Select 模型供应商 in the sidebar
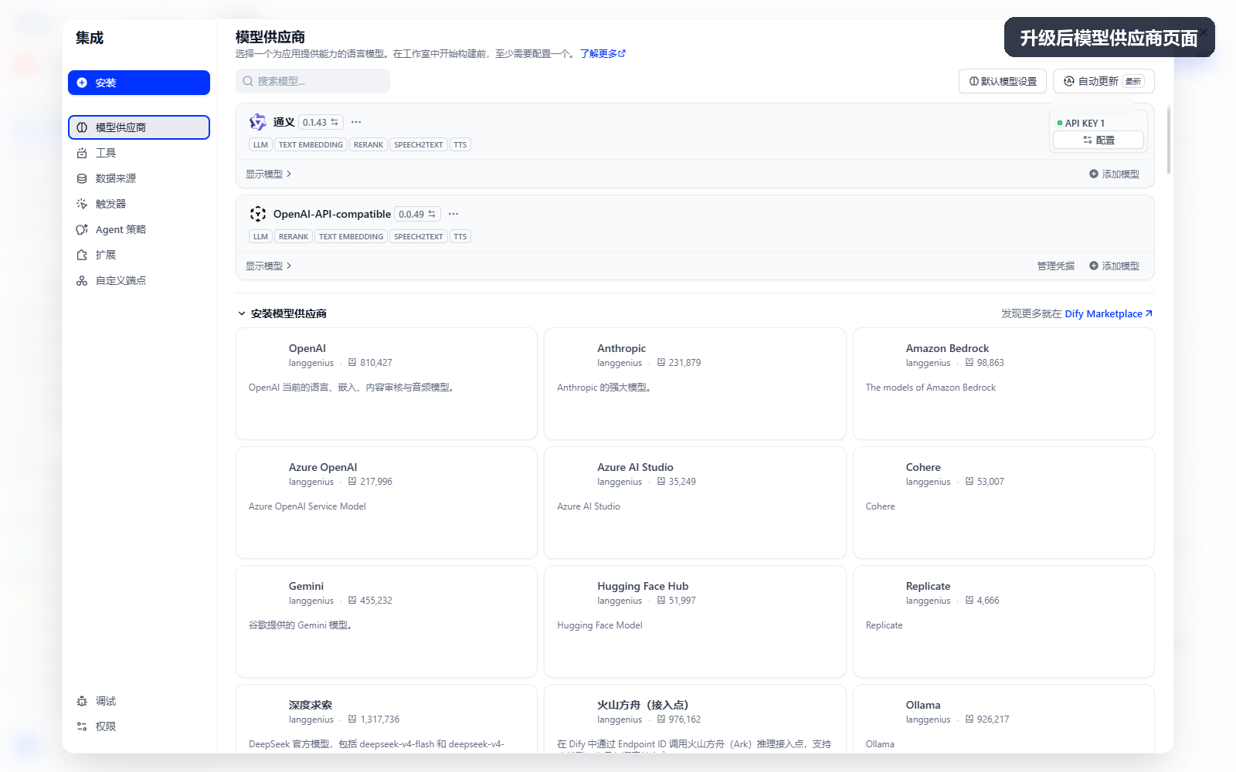This screenshot has width=1236, height=772. (139, 127)
